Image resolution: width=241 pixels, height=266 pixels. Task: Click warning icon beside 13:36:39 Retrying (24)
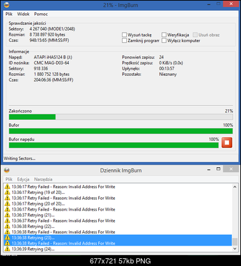pos(7,249)
